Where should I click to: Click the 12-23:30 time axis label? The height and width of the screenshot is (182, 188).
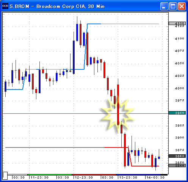tap(84, 177)
